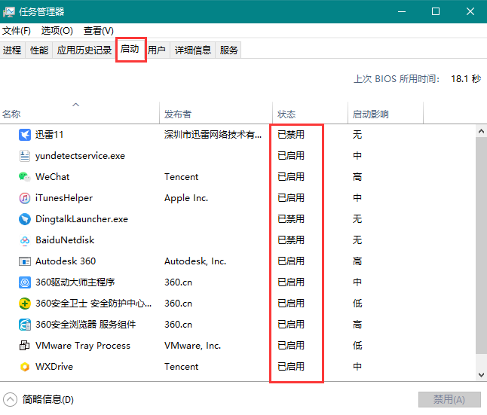Image resolution: width=487 pixels, height=415 pixels.
Task: Collapse view using 简略信息 arrow icon
Action: [x=10, y=399]
